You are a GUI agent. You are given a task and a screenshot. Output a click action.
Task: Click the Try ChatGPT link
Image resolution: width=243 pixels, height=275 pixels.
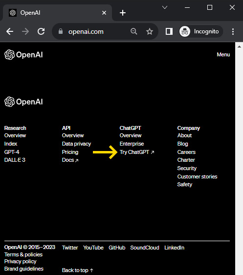pyautogui.click(x=137, y=152)
